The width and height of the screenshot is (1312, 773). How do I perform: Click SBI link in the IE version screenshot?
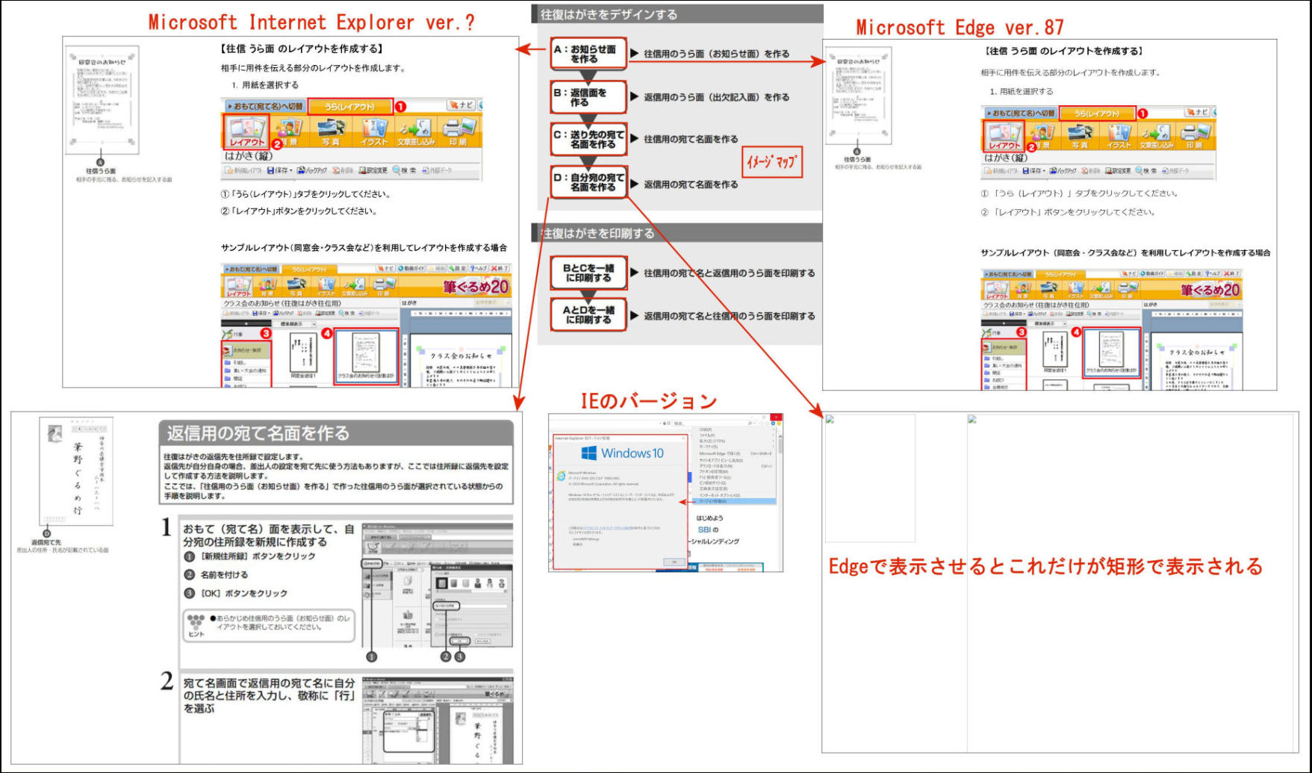click(704, 530)
